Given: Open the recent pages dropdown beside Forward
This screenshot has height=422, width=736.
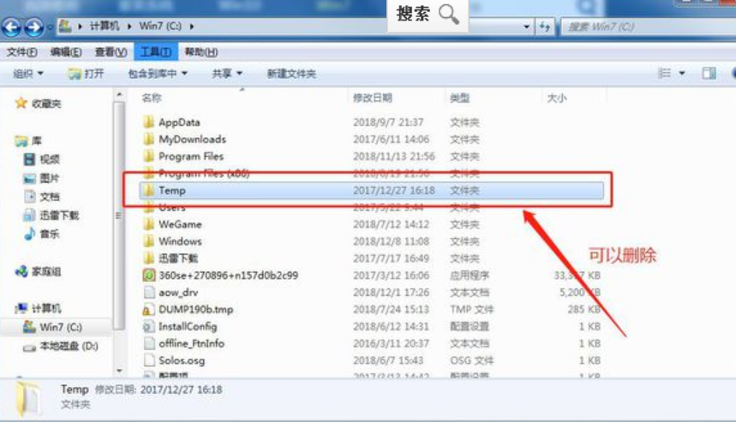Looking at the screenshot, I should [50, 27].
